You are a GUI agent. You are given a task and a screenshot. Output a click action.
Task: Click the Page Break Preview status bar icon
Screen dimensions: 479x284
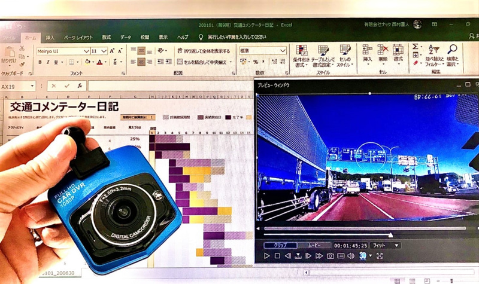[427, 281]
